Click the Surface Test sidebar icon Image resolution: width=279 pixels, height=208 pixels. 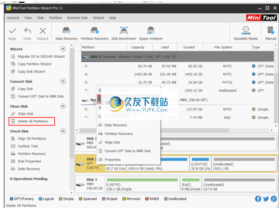[13, 146]
